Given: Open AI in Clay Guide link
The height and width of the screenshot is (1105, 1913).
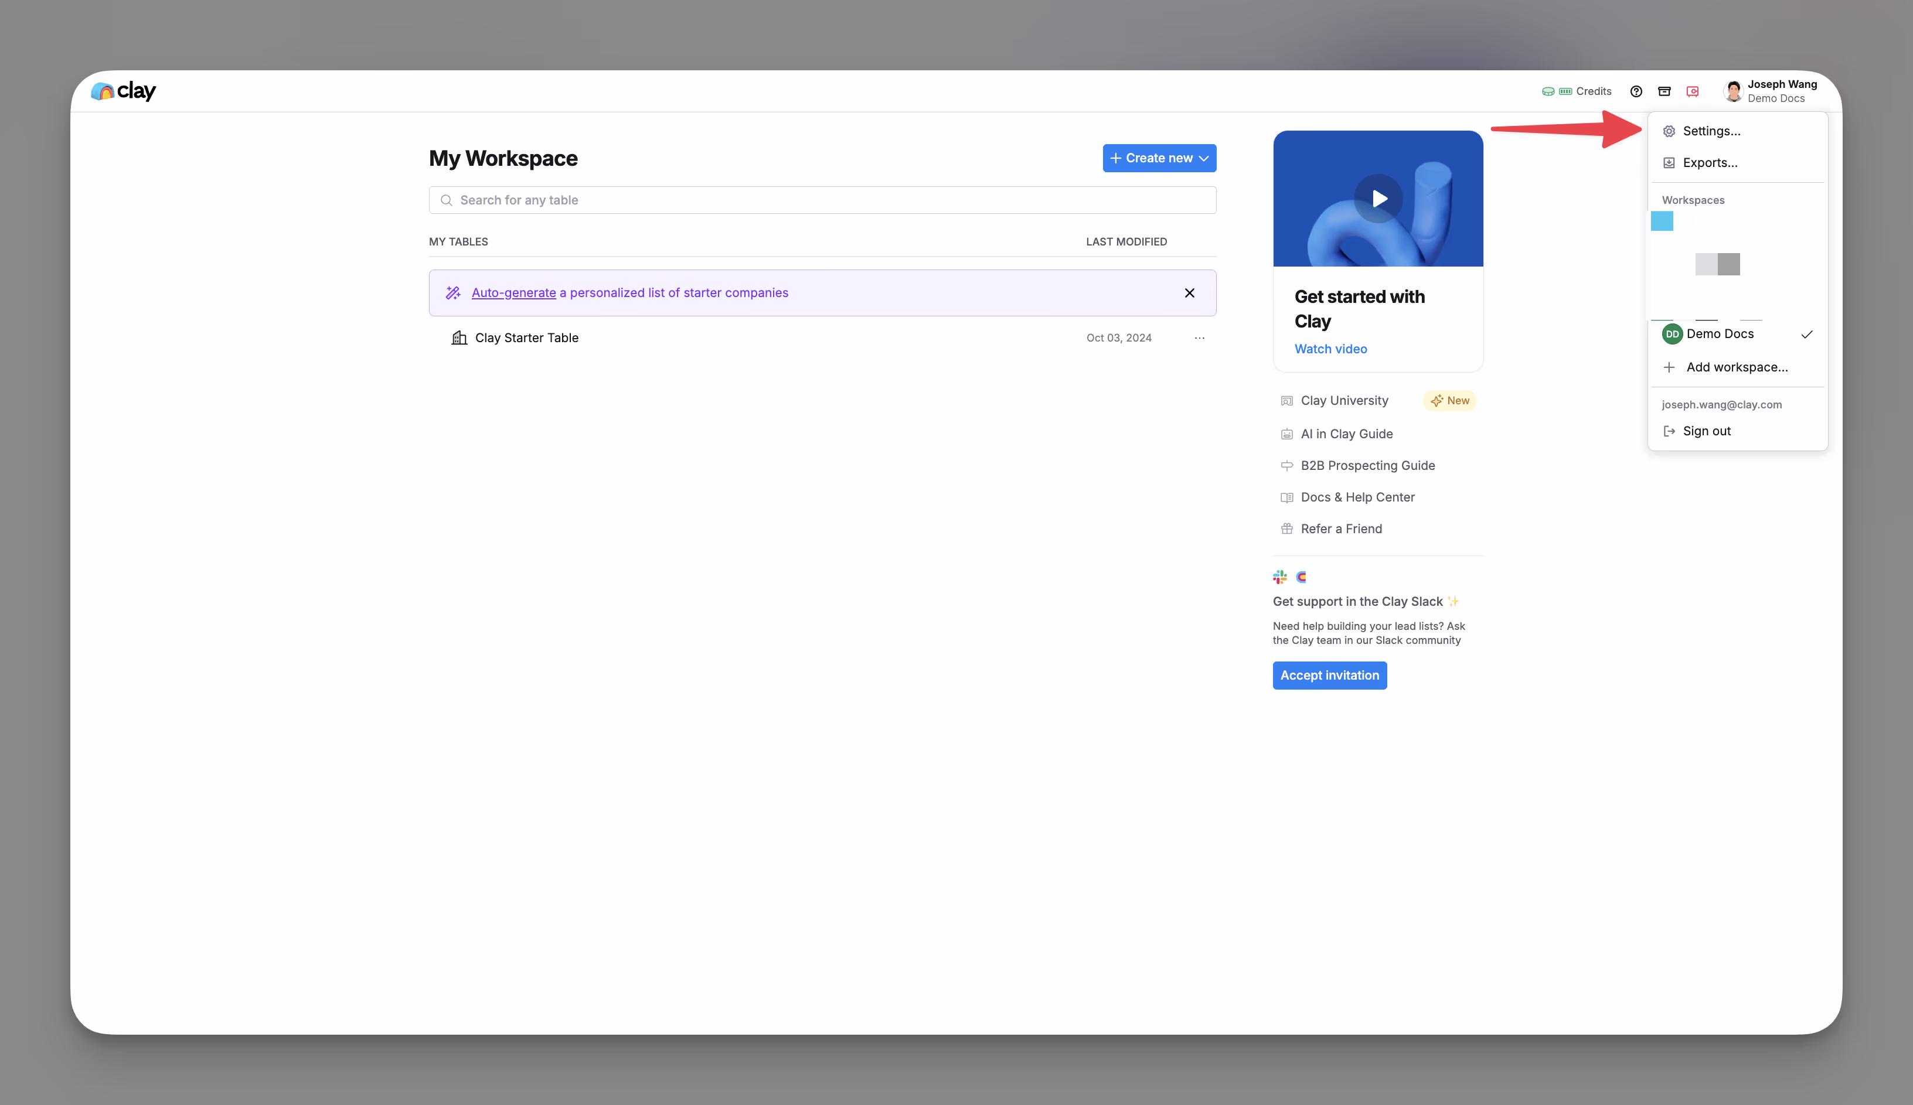Looking at the screenshot, I should click(1347, 434).
